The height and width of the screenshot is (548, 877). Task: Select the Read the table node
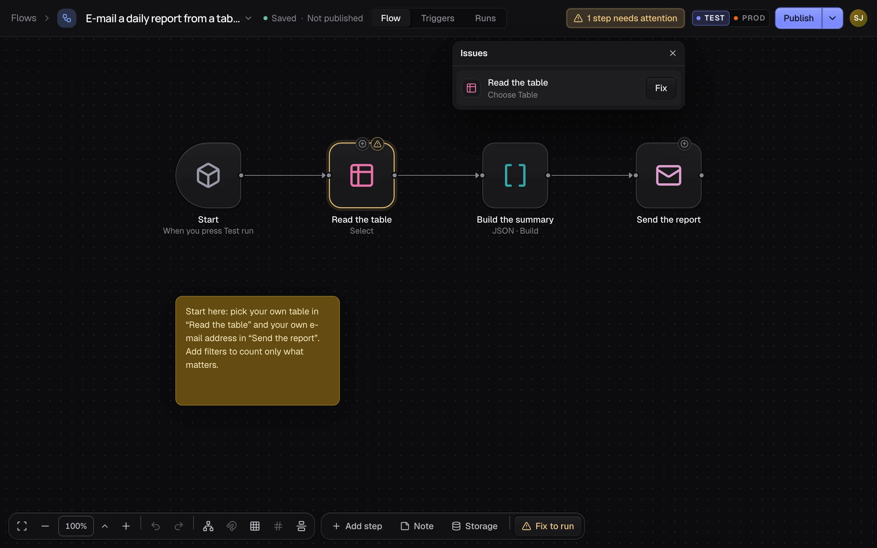pyautogui.click(x=362, y=175)
